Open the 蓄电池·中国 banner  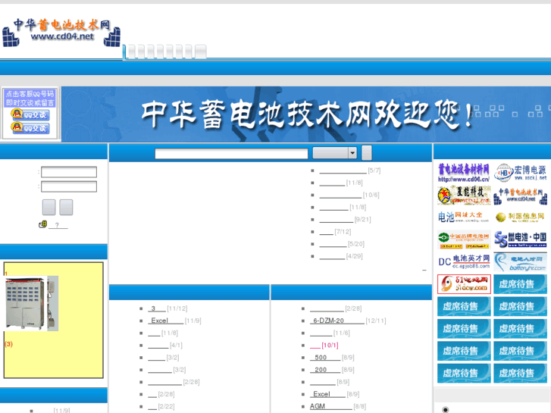click(x=521, y=239)
